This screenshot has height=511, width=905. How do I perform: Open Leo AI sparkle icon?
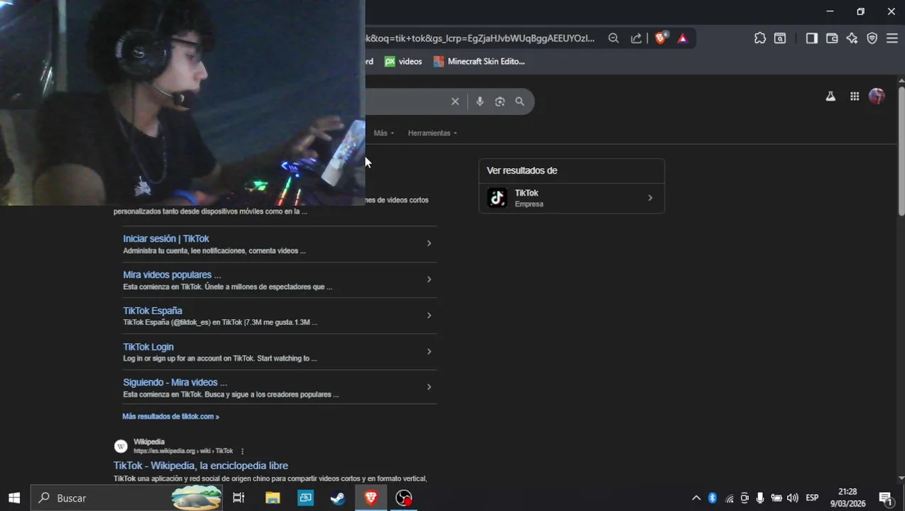852,38
